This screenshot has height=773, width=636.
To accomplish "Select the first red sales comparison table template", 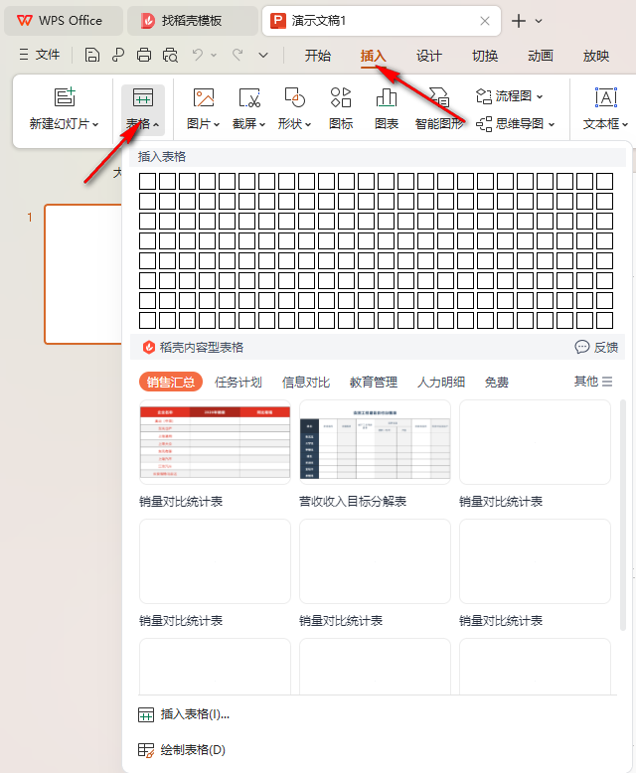I will (x=215, y=441).
